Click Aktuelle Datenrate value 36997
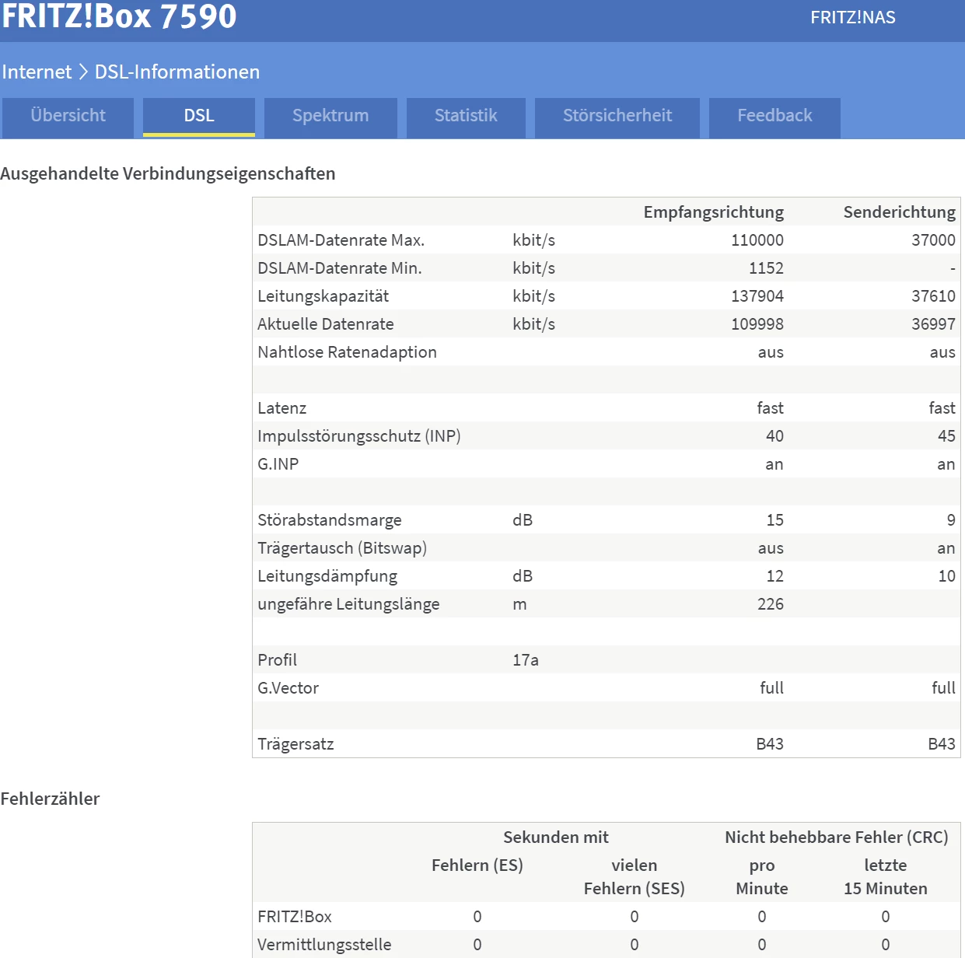The image size is (965, 958). (x=933, y=324)
